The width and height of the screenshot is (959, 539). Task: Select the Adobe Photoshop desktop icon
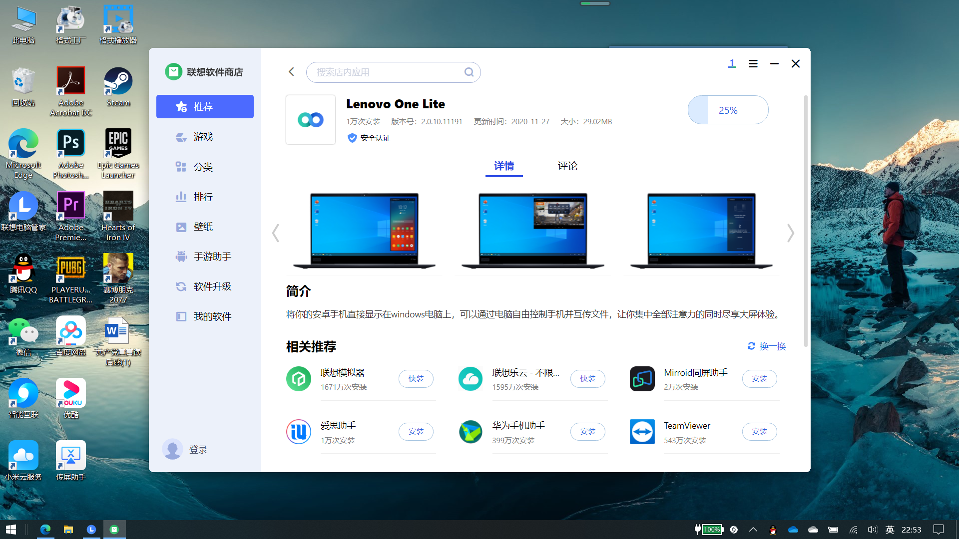coord(71,154)
